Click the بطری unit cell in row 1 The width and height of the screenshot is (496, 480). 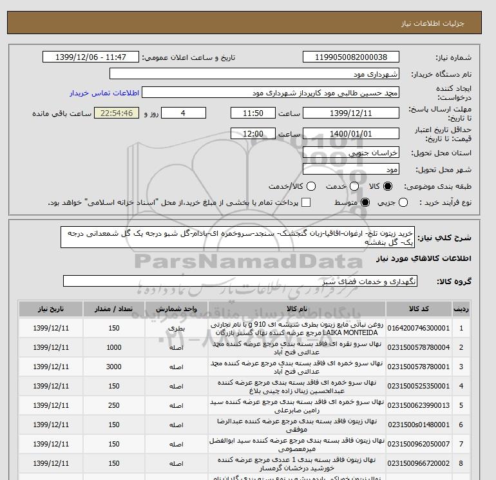[x=176, y=329]
